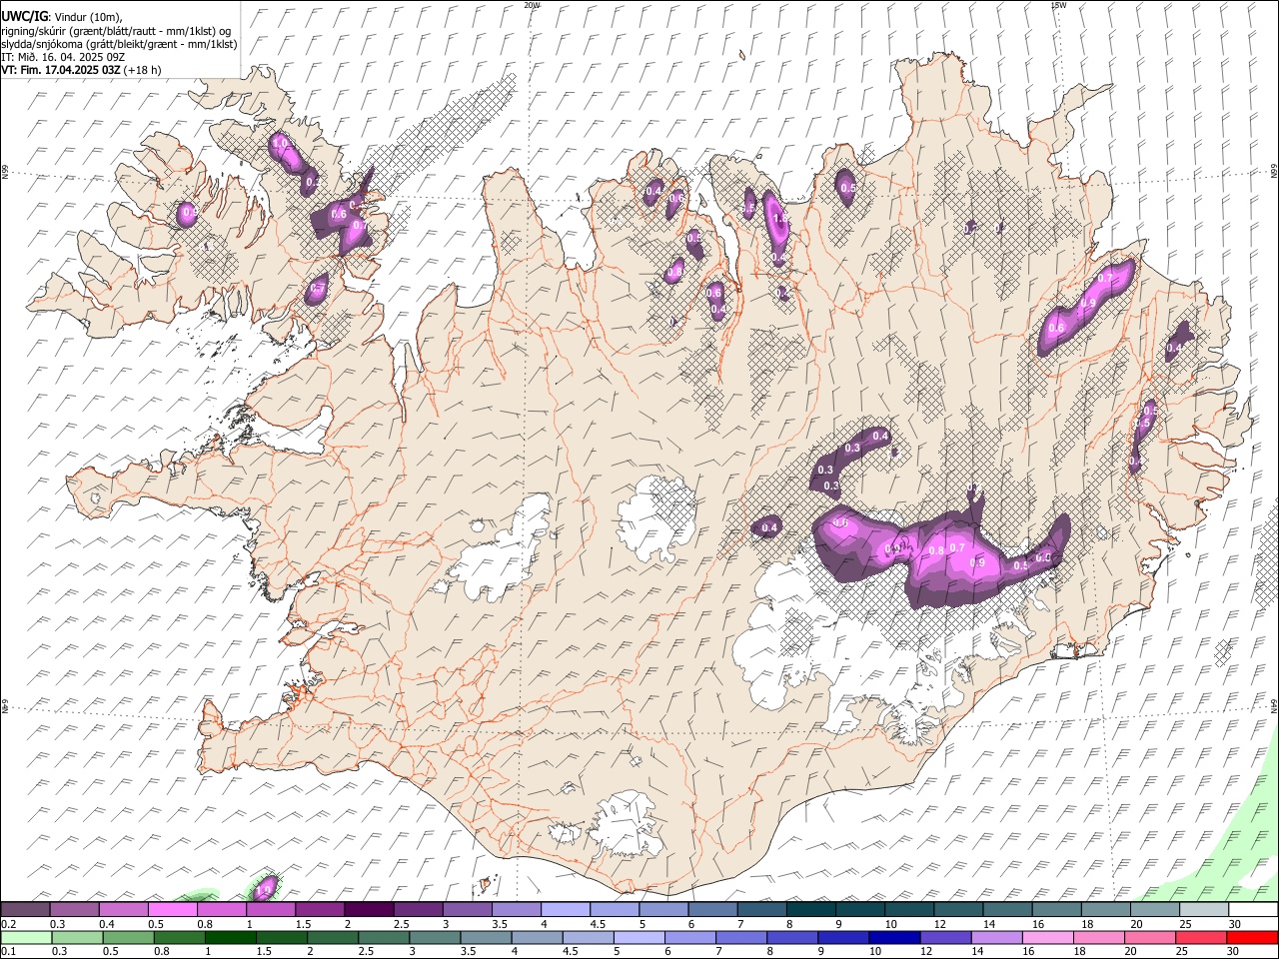Select the 16 light pink lower legend swatch
Viewport: 1279px width, 959px height.
[1048, 937]
